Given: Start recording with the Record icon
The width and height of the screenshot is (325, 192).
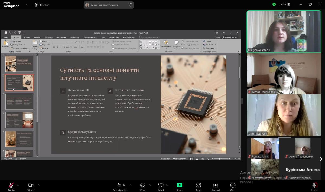Looking at the screenshot, I should click(216, 186).
